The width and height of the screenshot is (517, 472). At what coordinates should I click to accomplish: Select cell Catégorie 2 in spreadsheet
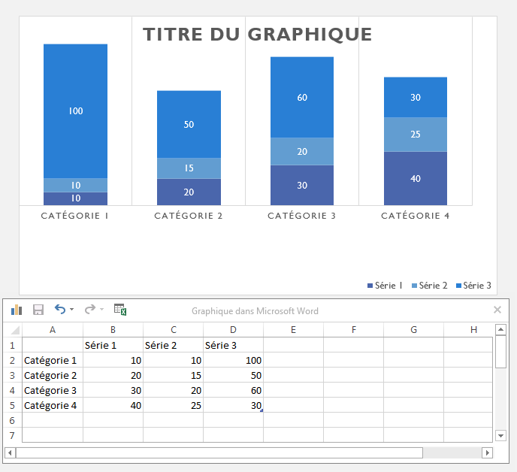[x=53, y=375]
